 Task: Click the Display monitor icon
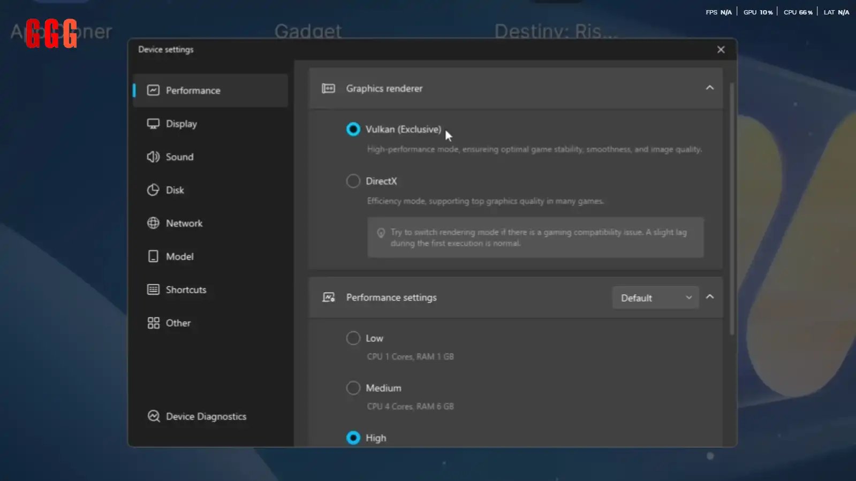(x=153, y=124)
